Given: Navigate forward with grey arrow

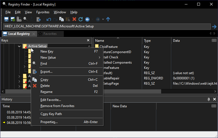Looking at the screenshot, I should 98,19.
